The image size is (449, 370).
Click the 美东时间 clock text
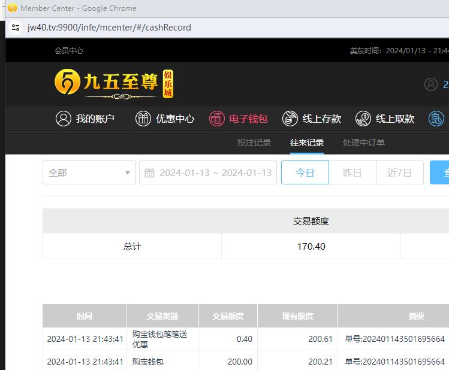[399, 51]
